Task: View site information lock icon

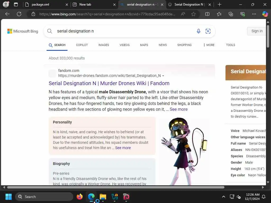Action: (x=33, y=14)
